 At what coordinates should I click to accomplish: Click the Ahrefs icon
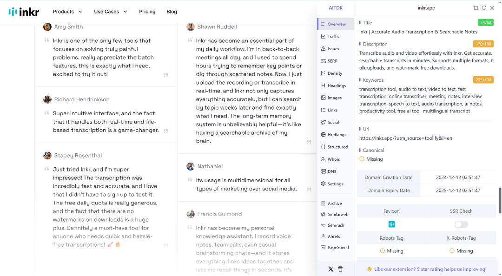[x=324, y=237]
